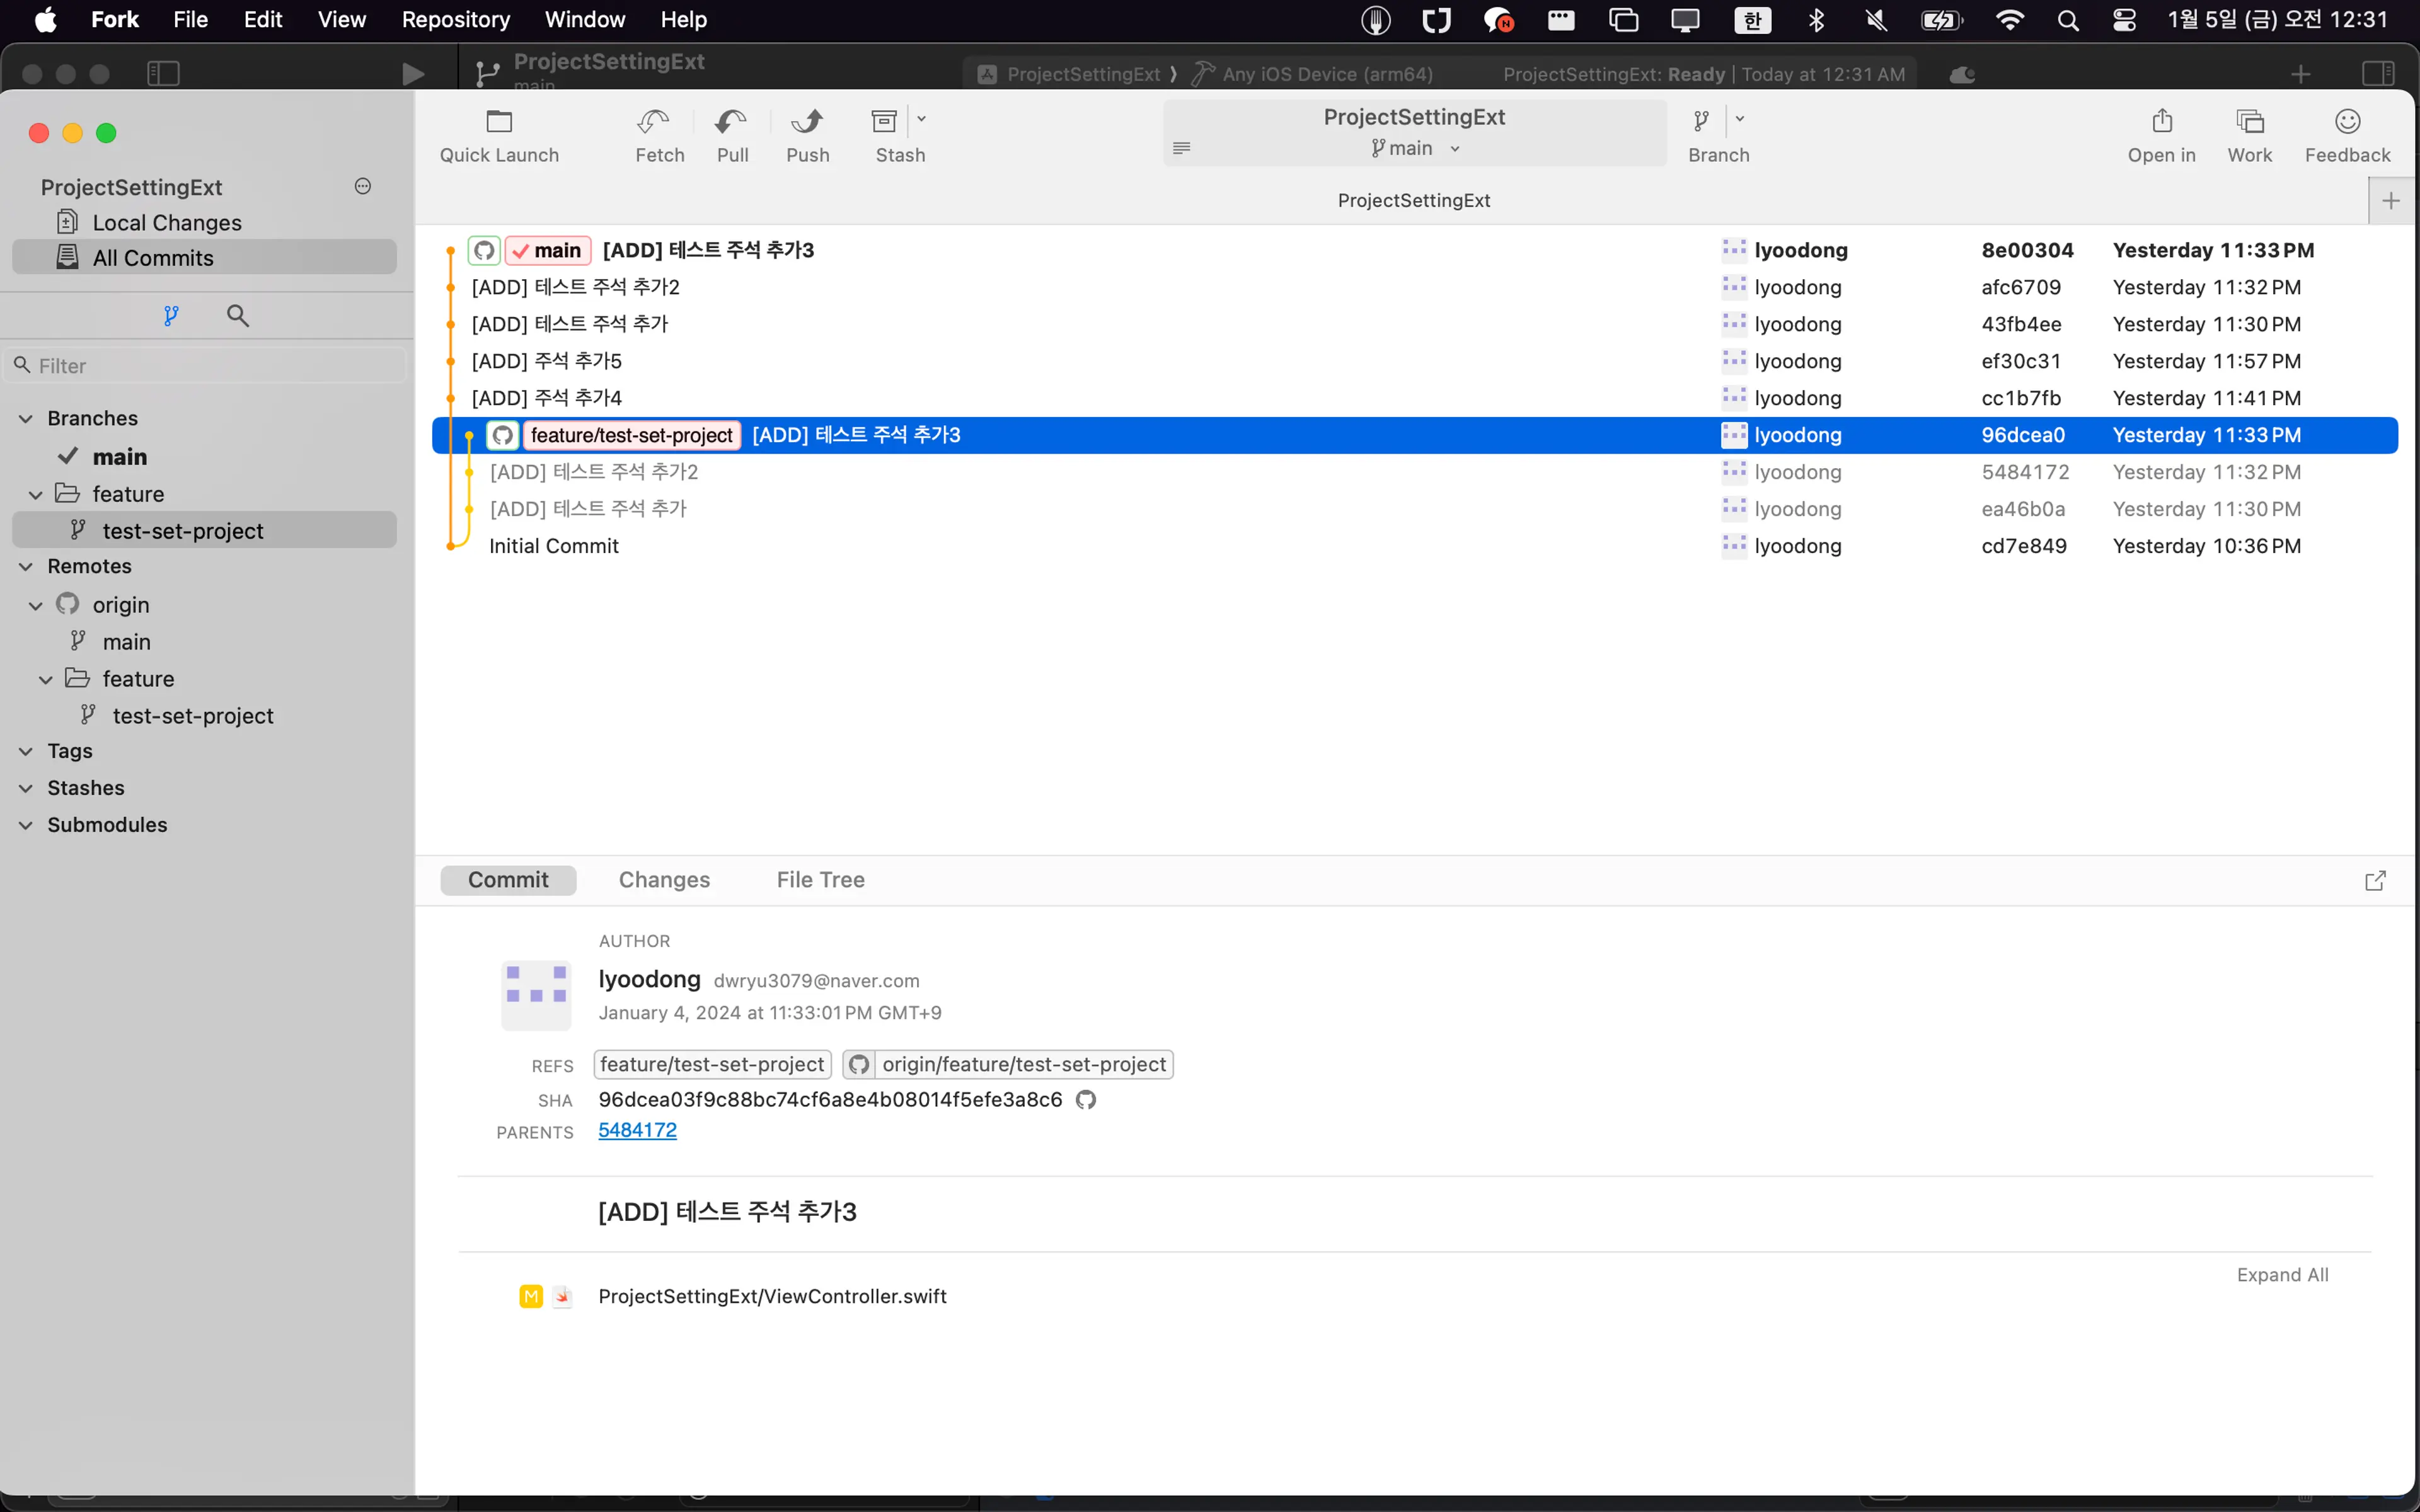This screenshot has width=2420, height=1512.
Task: Fetch from remote repositories
Action: [x=659, y=135]
